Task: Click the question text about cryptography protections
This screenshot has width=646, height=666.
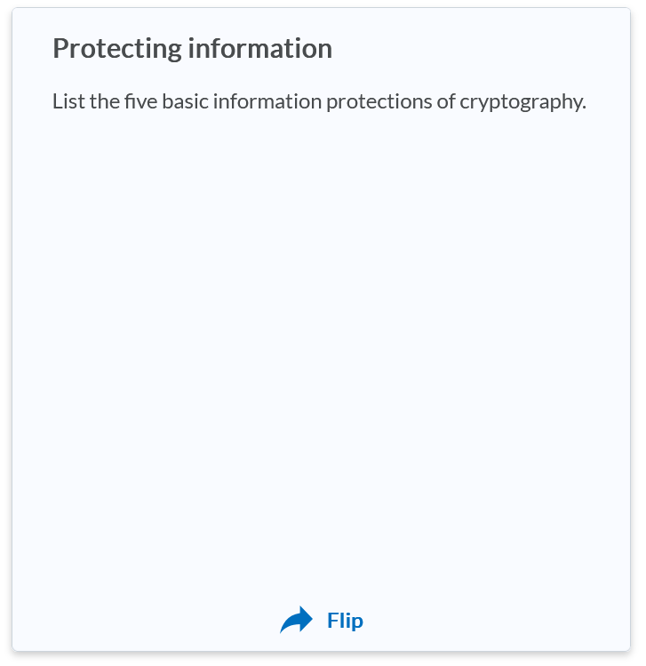Action: (319, 101)
